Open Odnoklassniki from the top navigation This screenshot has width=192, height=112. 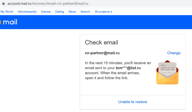pyautogui.click(x=27, y=11)
